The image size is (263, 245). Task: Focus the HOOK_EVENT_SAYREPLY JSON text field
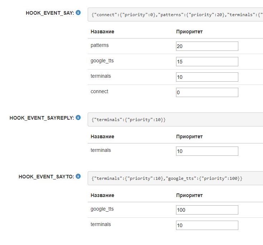175,120
